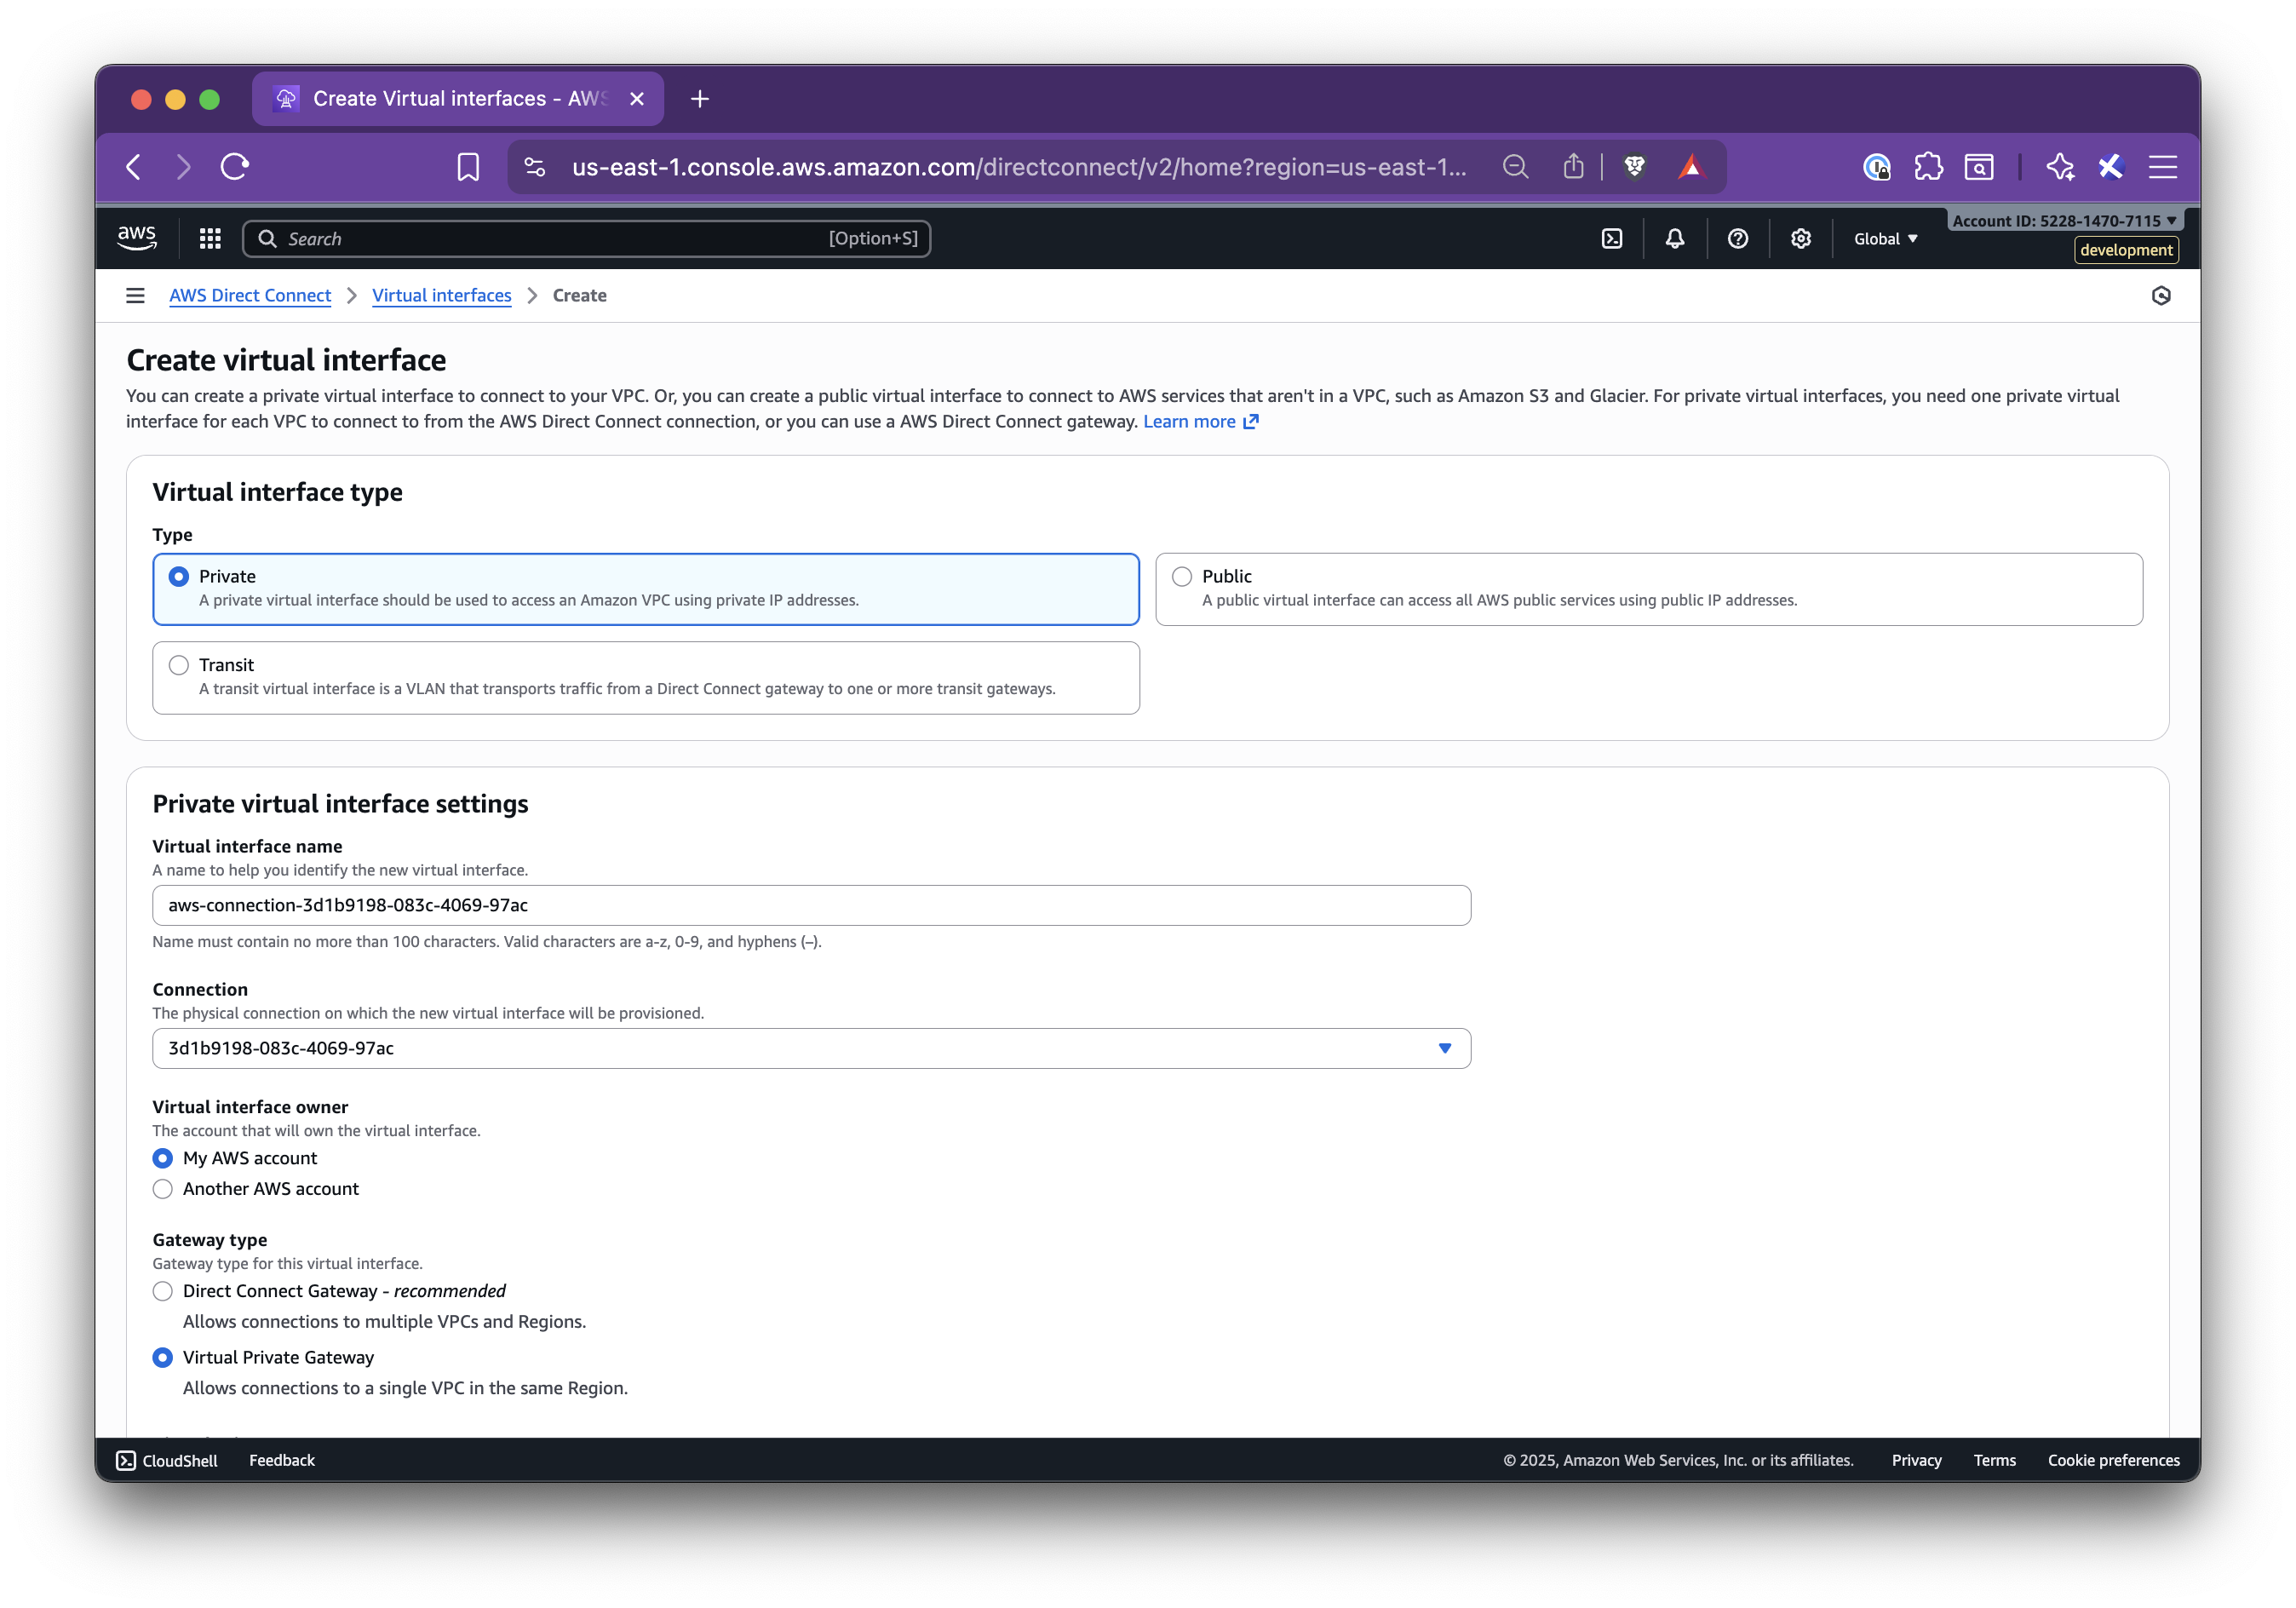Open the notifications bell

[1674, 238]
